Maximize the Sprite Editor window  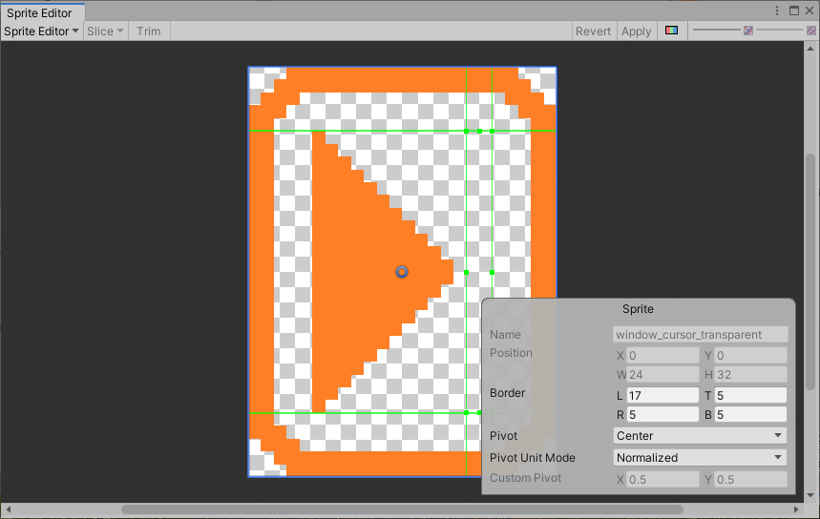pos(794,10)
